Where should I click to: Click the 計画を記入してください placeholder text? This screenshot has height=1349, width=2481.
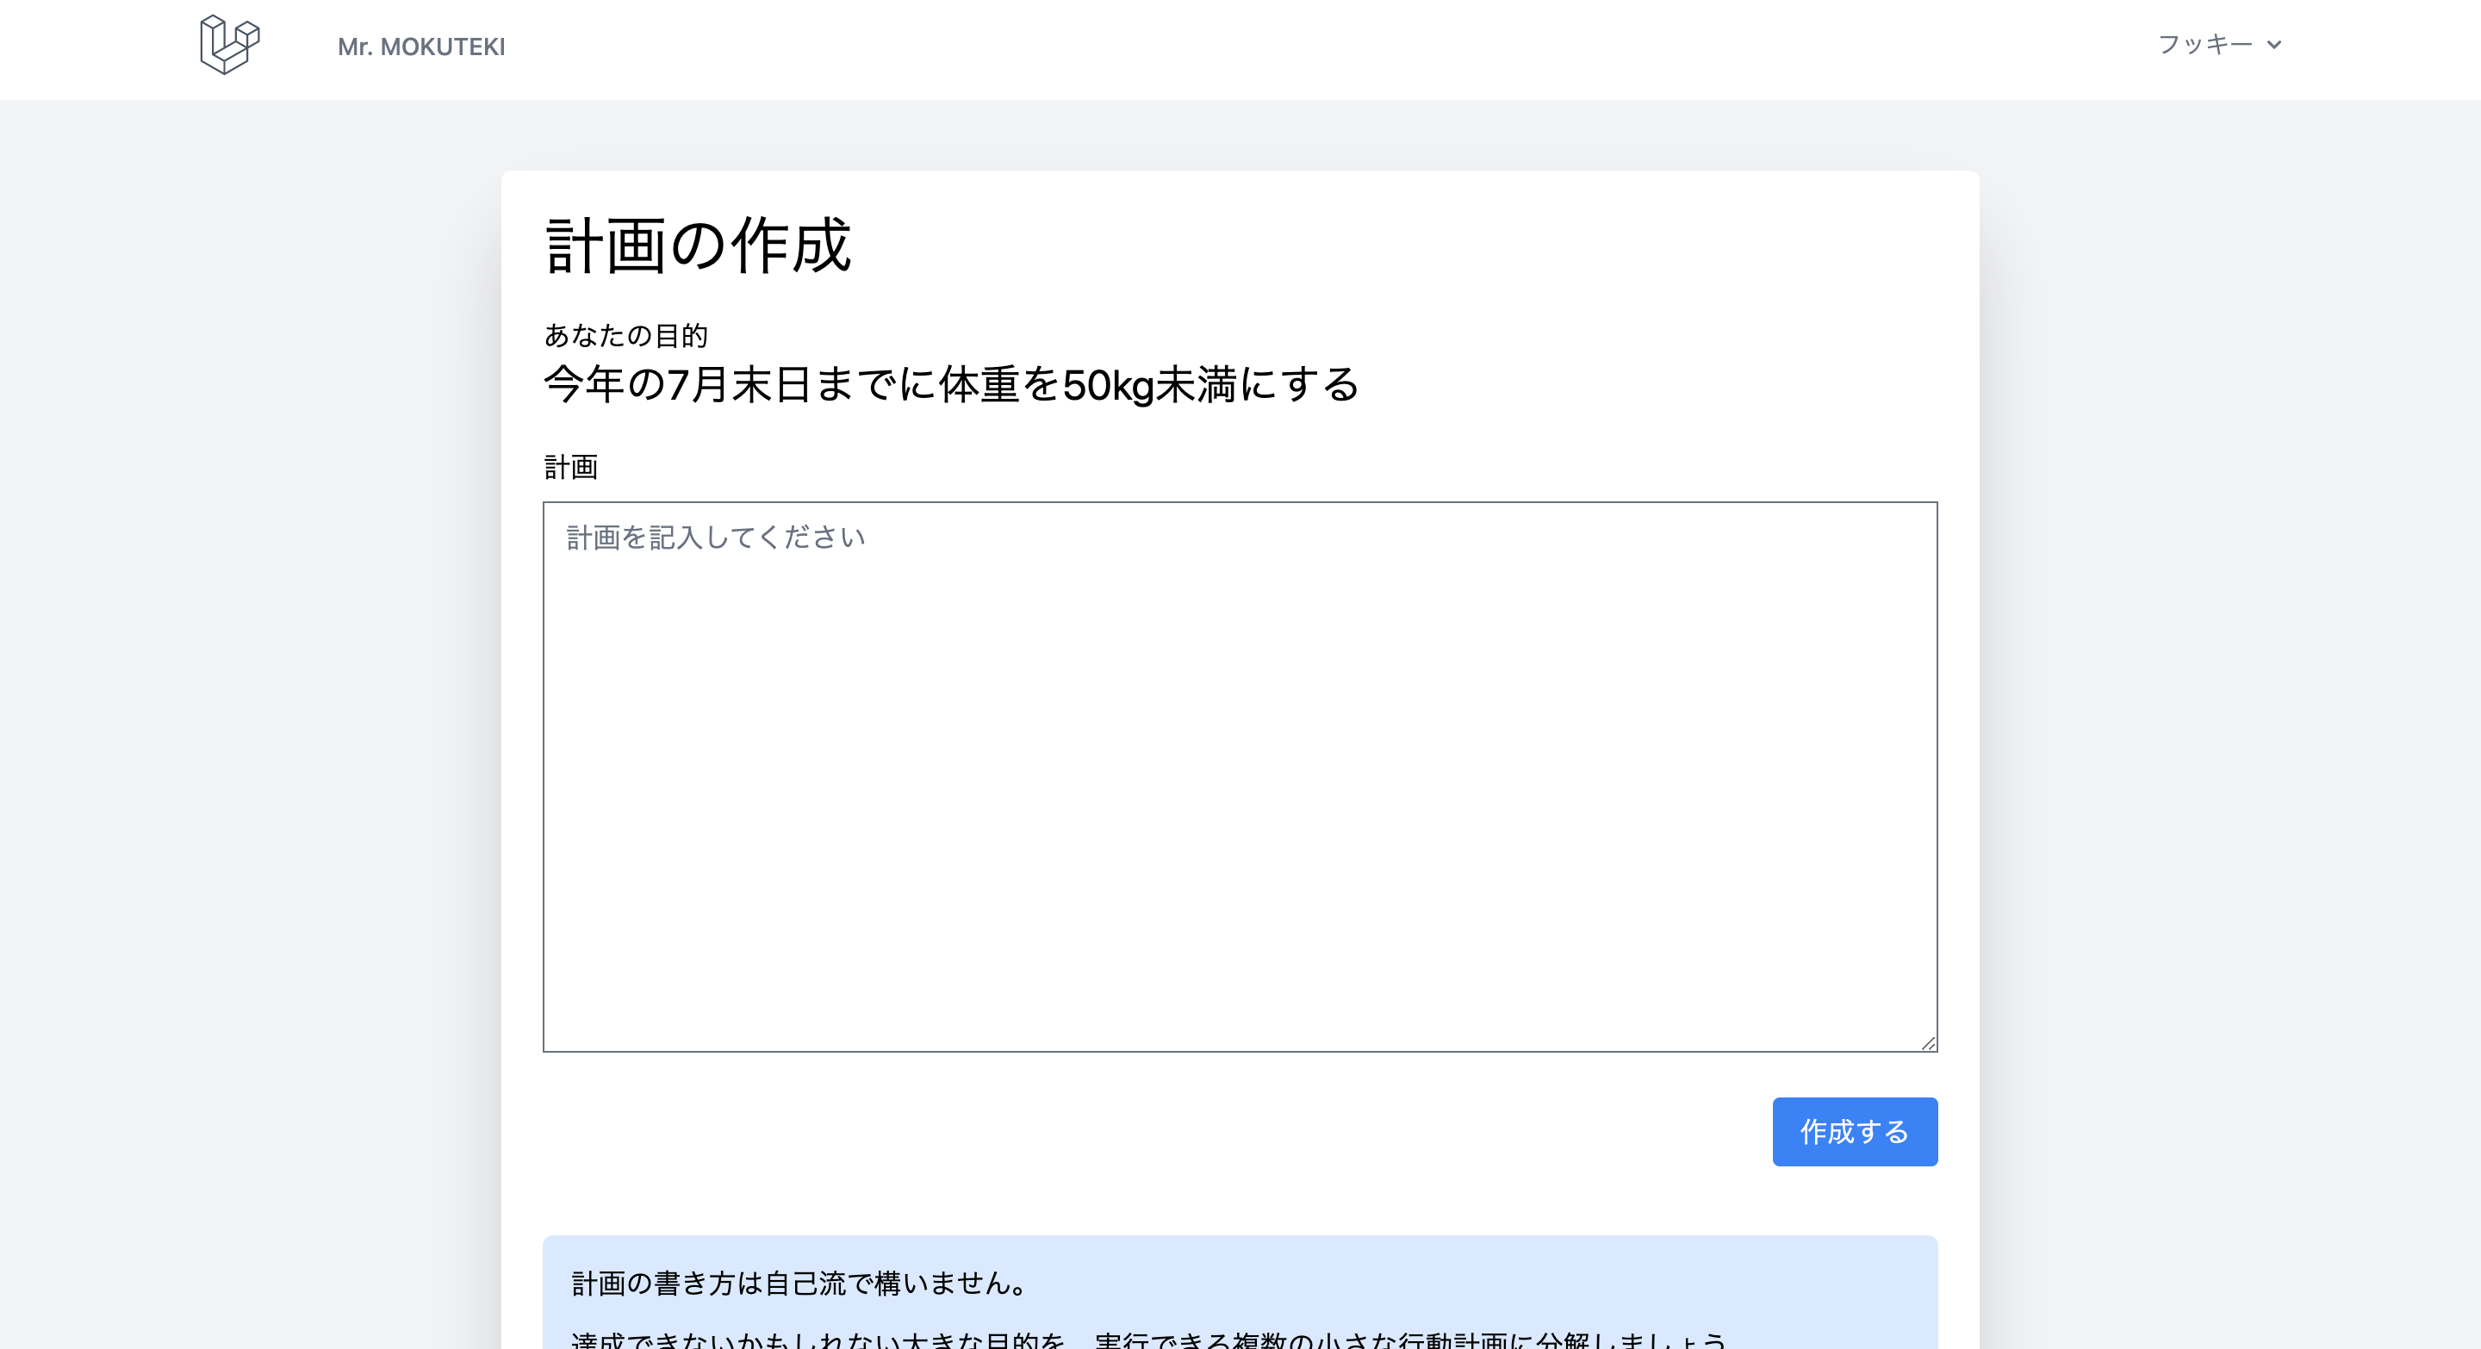716,538
